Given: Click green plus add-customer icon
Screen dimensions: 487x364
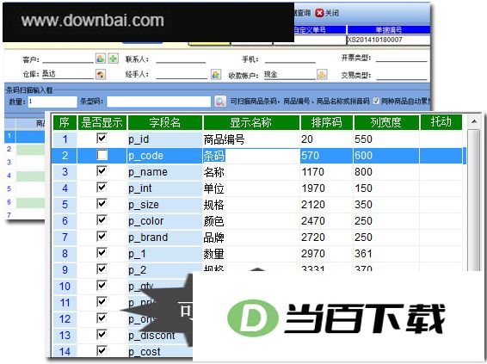Looking at the screenshot, I should click(x=113, y=58).
